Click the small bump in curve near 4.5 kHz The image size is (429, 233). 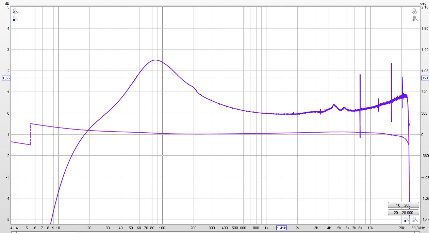point(333,104)
